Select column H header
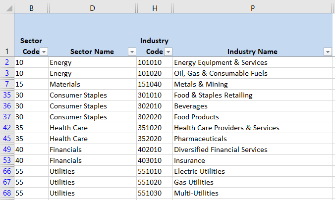 [x=155, y=8]
